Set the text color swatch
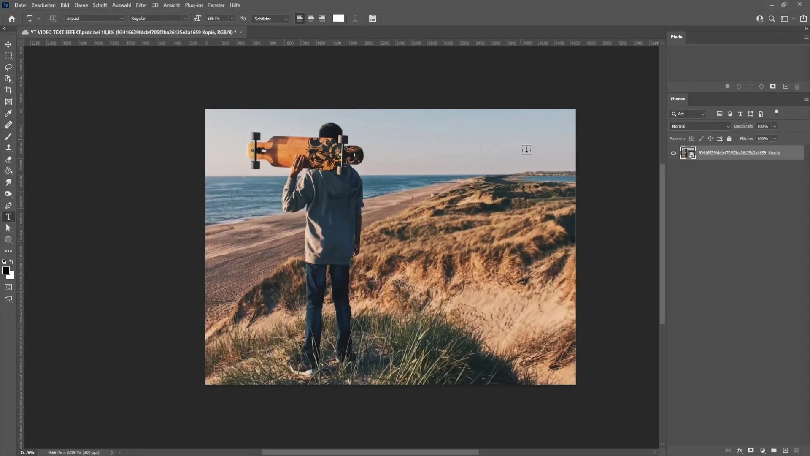 coord(338,18)
